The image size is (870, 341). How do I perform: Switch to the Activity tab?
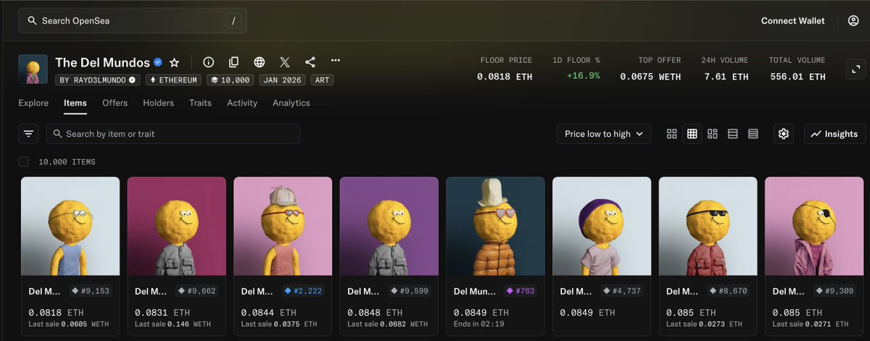tap(242, 103)
